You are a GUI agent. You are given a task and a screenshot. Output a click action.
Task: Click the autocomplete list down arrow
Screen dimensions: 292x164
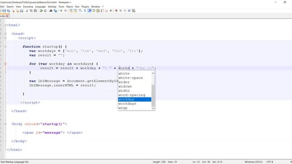[153, 108]
